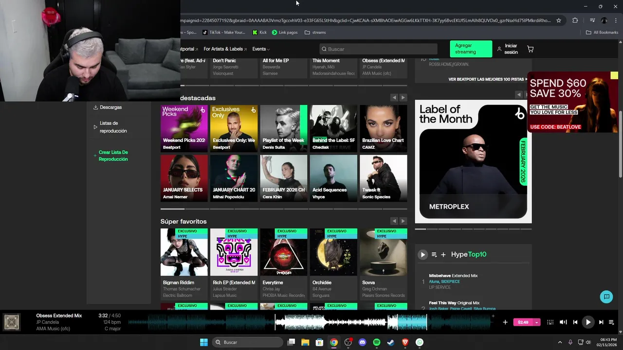Click into the Beatport Buscar field

point(378,49)
